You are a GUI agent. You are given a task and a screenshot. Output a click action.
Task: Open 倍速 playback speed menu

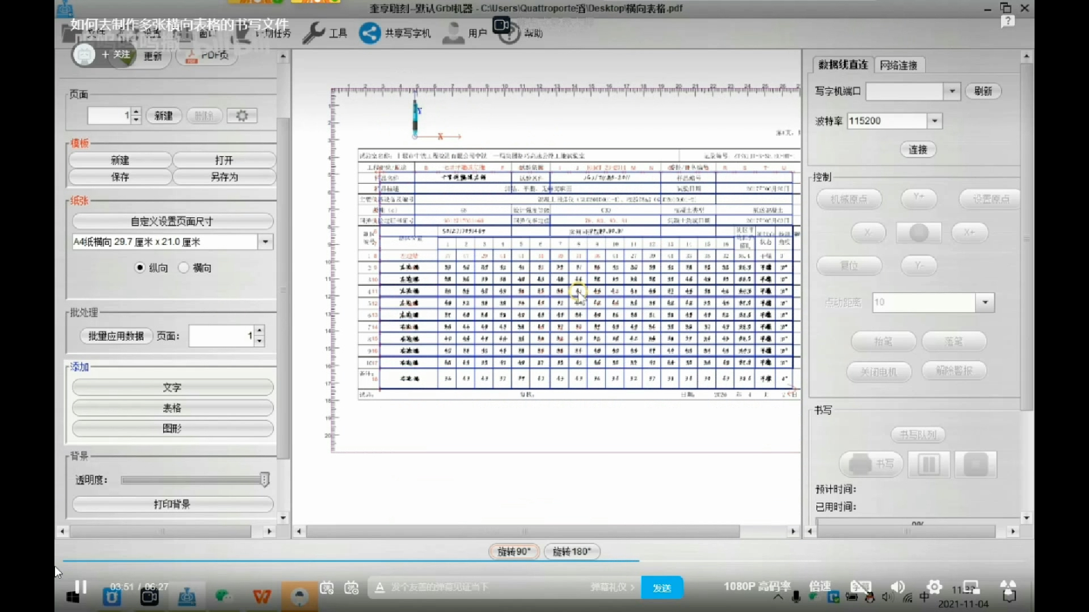pyautogui.click(x=820, y=586)
